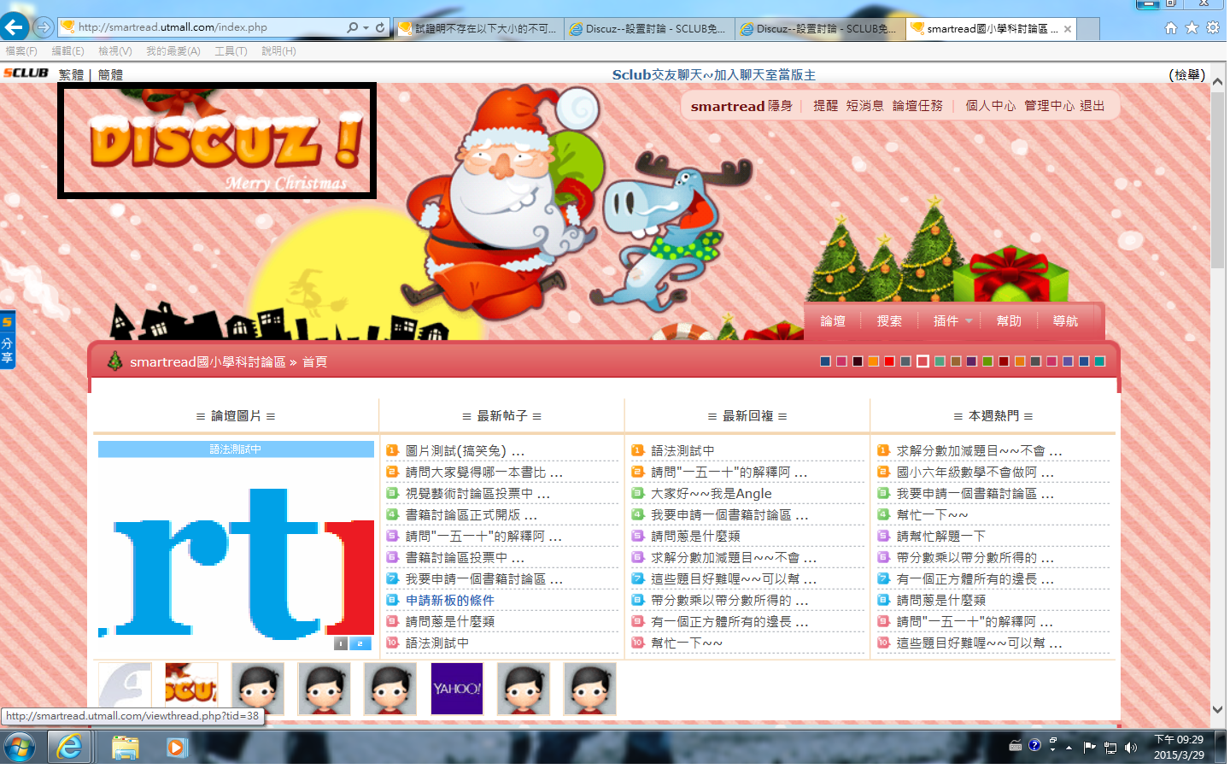This screenshot has width=1230, height=769.
Task: Switch page to 簡體
Action: click(x=110, y=74)
